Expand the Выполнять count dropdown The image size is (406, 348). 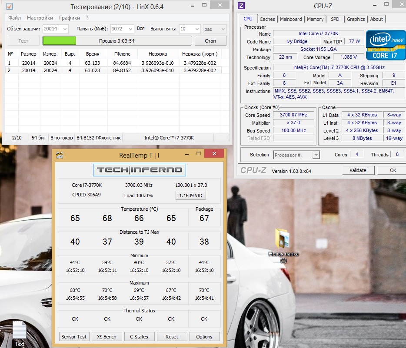click(196, 29)
